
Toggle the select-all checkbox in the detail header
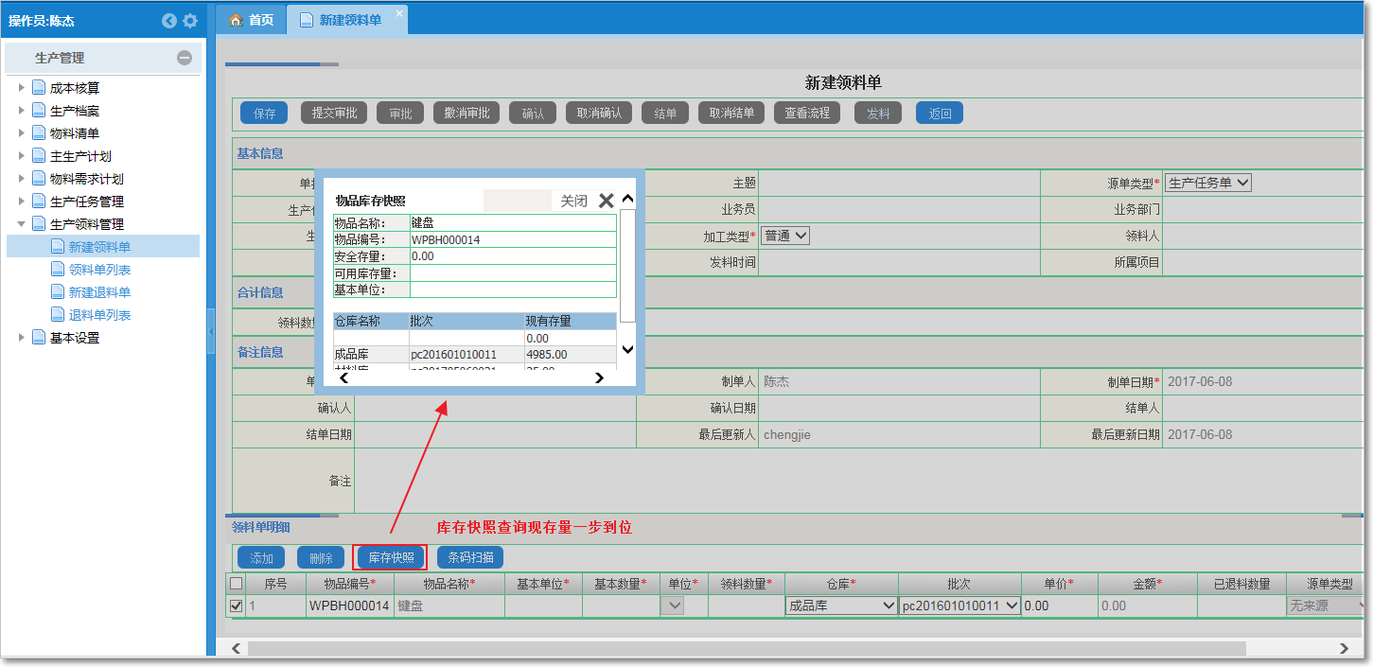point(235,584)
